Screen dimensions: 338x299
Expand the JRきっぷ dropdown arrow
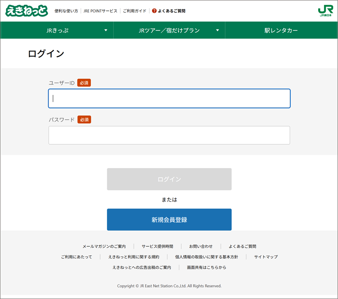click(106, 30)
